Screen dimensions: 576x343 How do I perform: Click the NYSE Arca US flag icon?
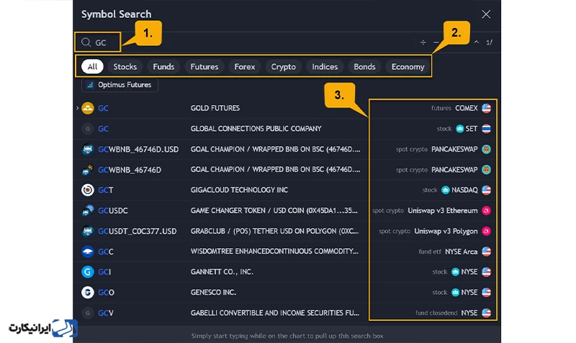pos(487,252)
